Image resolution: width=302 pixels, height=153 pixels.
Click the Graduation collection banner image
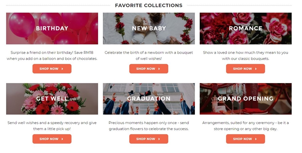pyautogui.click(x=149, y=99)
